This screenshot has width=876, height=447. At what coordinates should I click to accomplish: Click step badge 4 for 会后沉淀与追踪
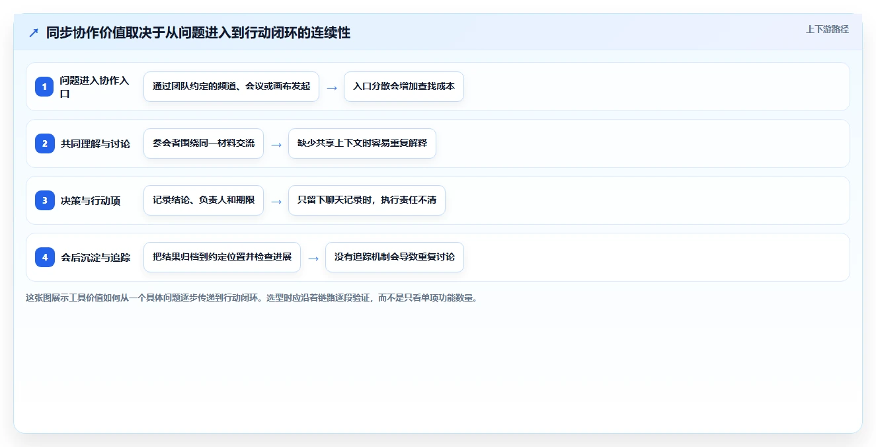click(44, 257)
